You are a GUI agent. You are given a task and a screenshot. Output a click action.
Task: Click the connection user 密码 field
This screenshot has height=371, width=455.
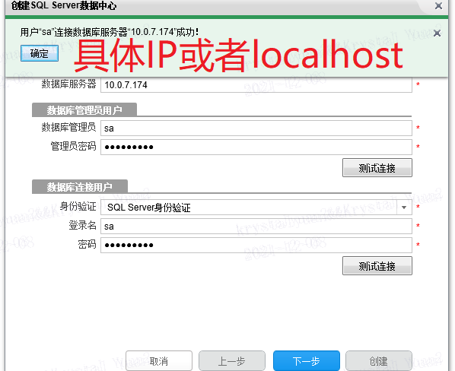coord(256,245)
